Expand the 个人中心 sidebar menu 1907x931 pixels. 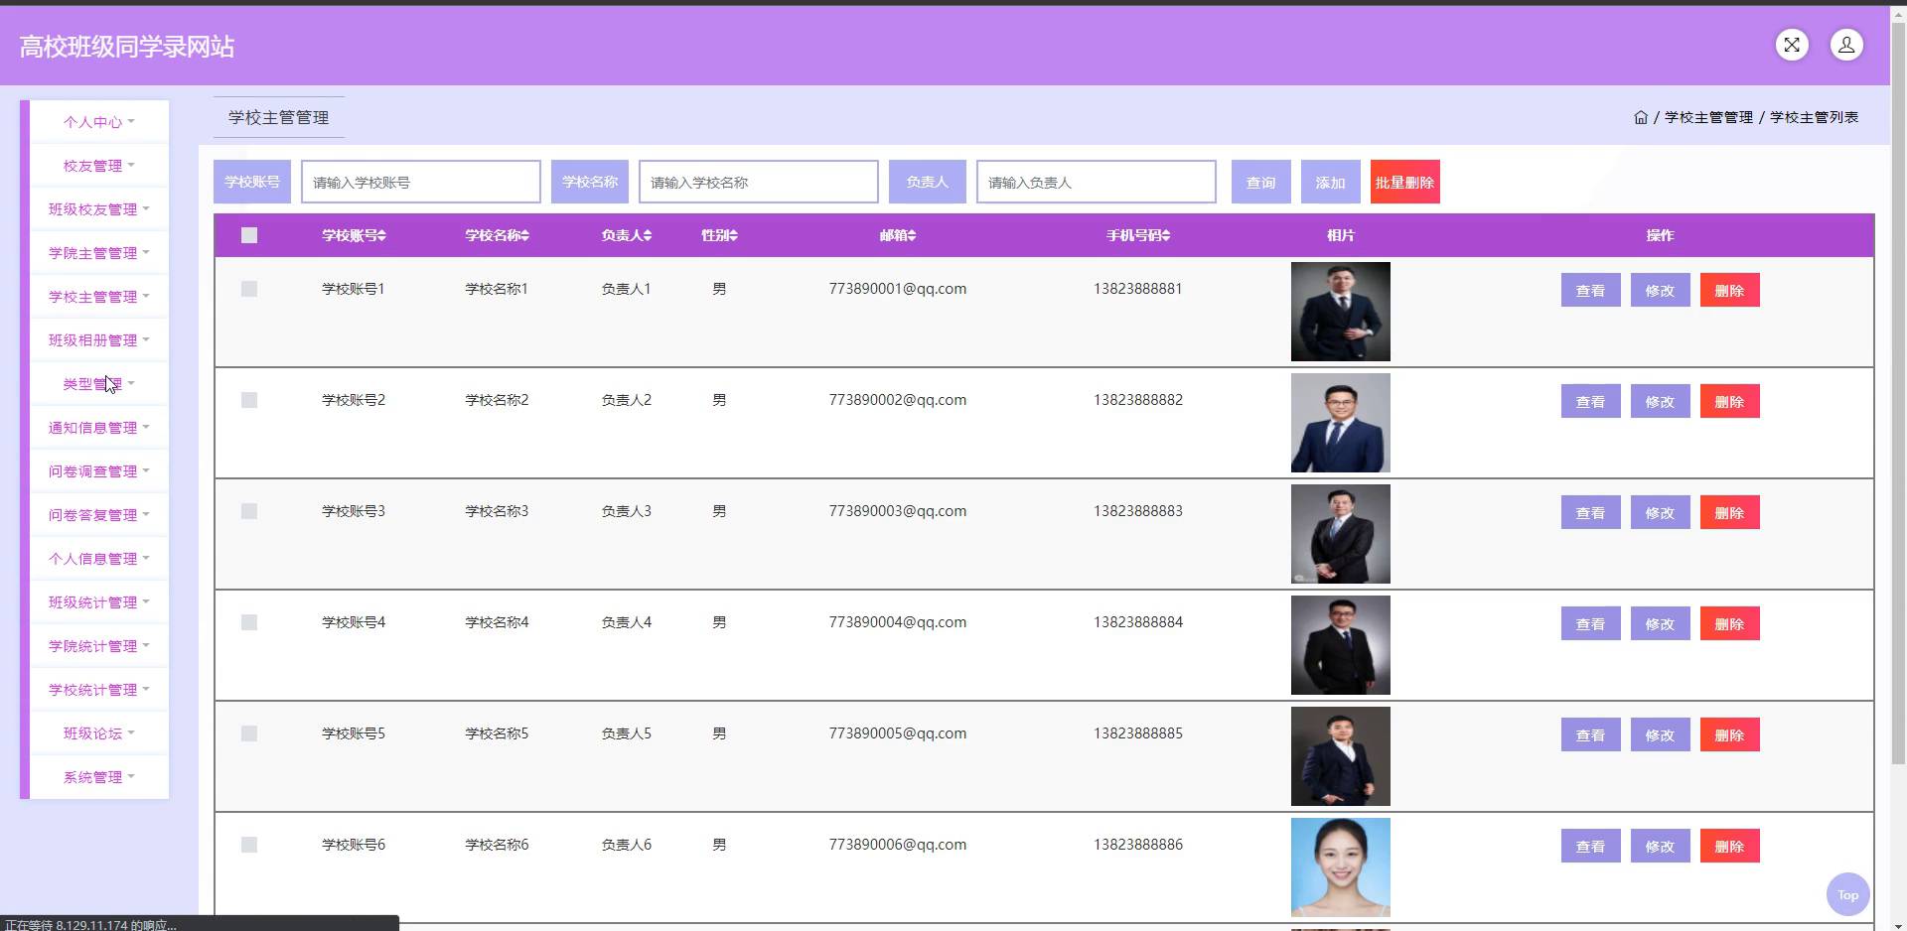99,122
